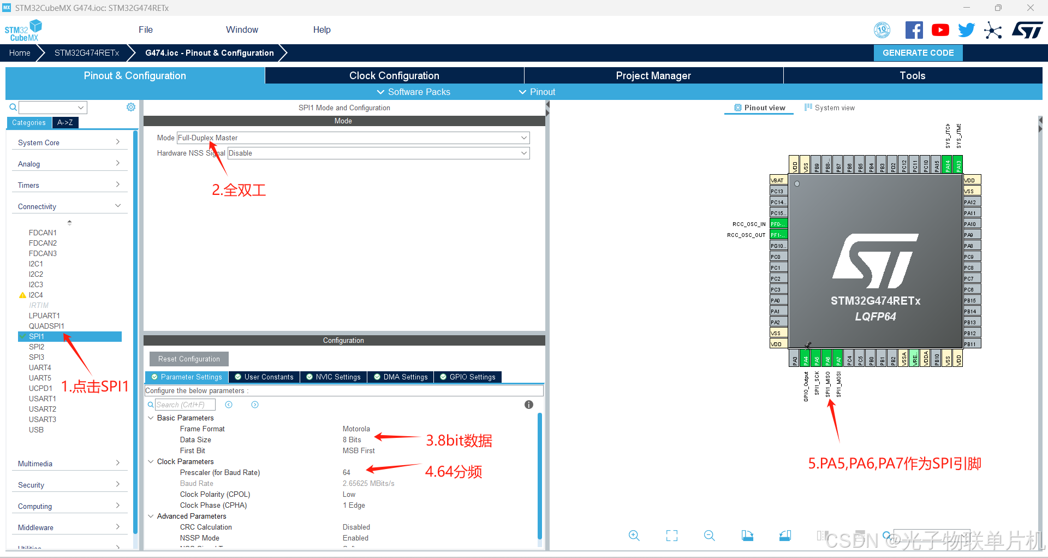The width and height of the screenshot is (1048, 558).
Task: Go to next parameter search result
Action: point(255,405)
